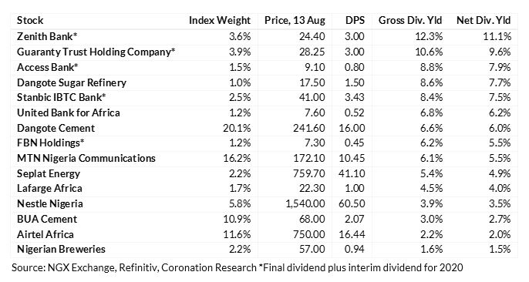Select the Gross Div. Yld header
The width and height of the screenshot is (529, 282).
point(410,21)
